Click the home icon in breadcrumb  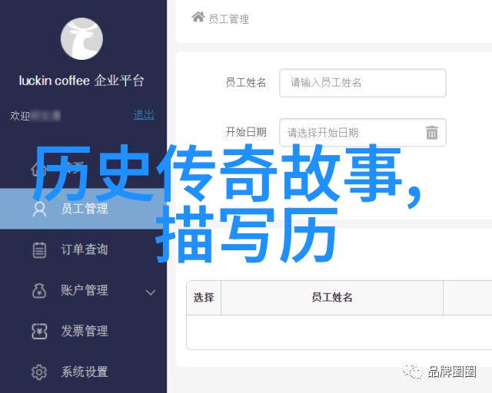click(x=198, y=17)
